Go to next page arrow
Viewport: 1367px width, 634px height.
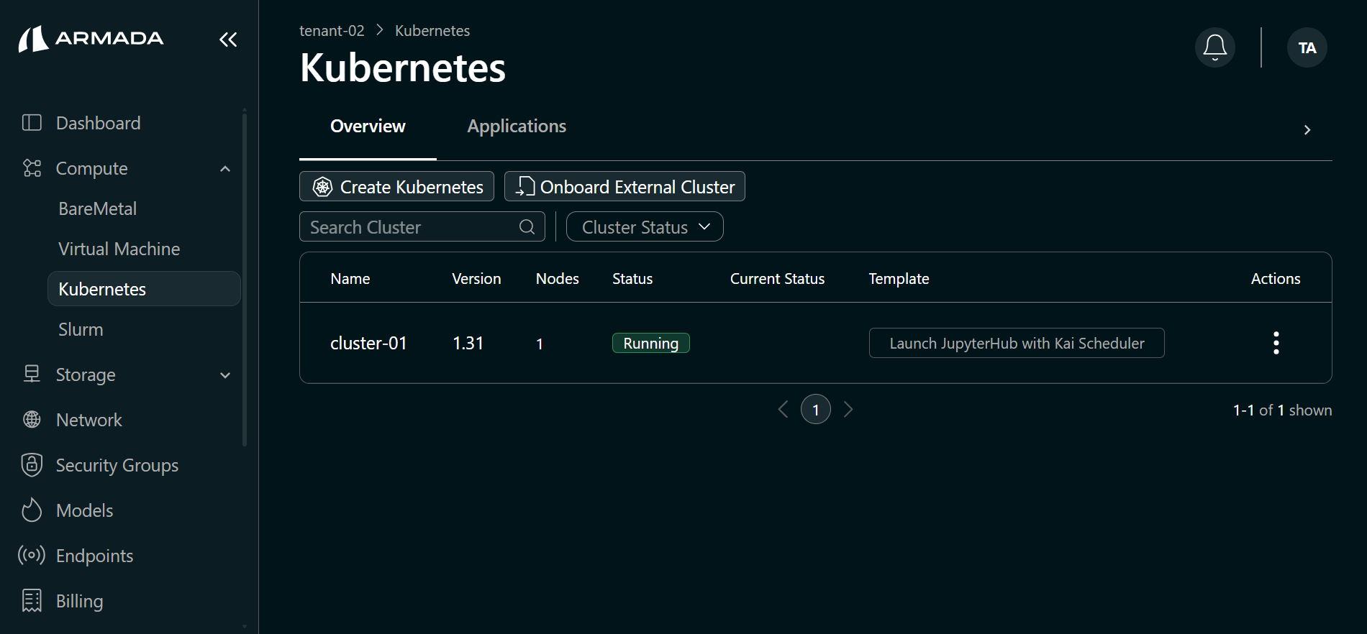(x=848, y=409)
